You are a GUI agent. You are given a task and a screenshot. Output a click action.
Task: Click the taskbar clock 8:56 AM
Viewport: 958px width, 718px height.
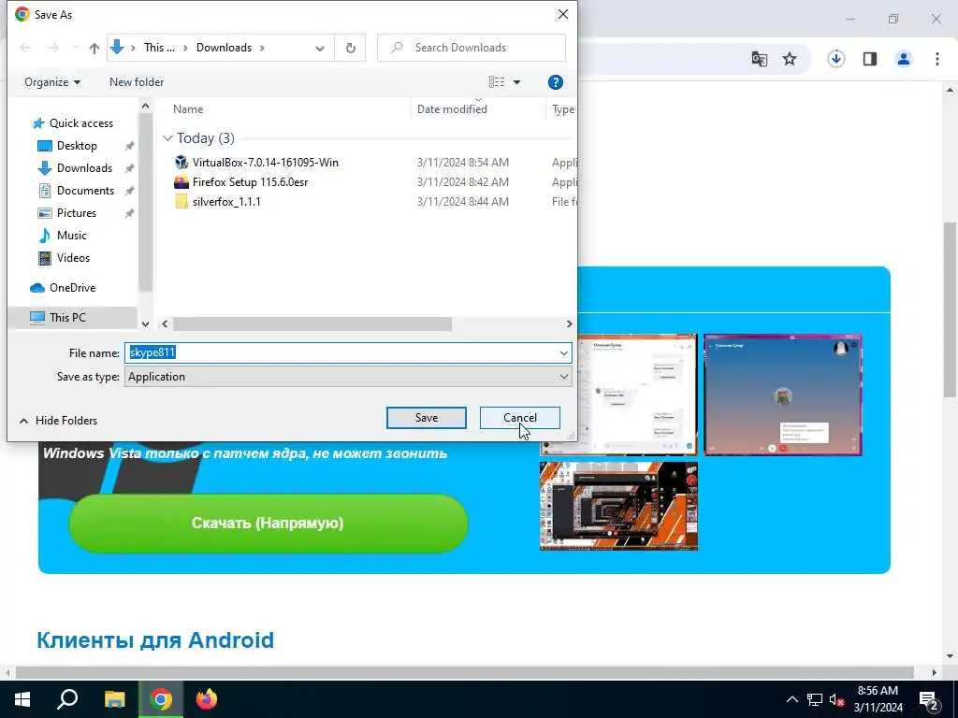[x=878, y=691]
